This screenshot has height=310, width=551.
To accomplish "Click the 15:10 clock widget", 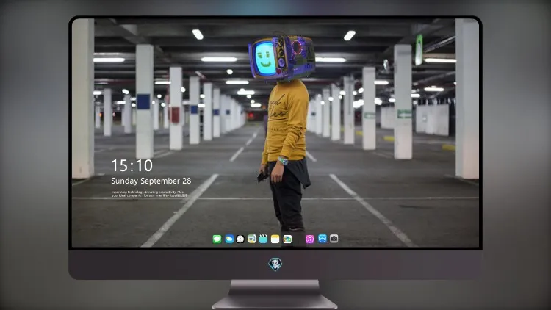I will pos(132,165).
